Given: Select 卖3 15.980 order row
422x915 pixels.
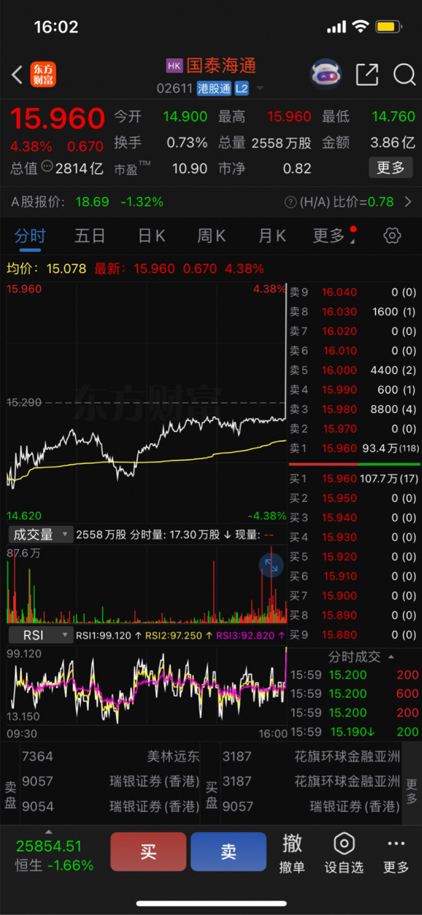Looking at the screenshot, I should click(x=354, y=409).
